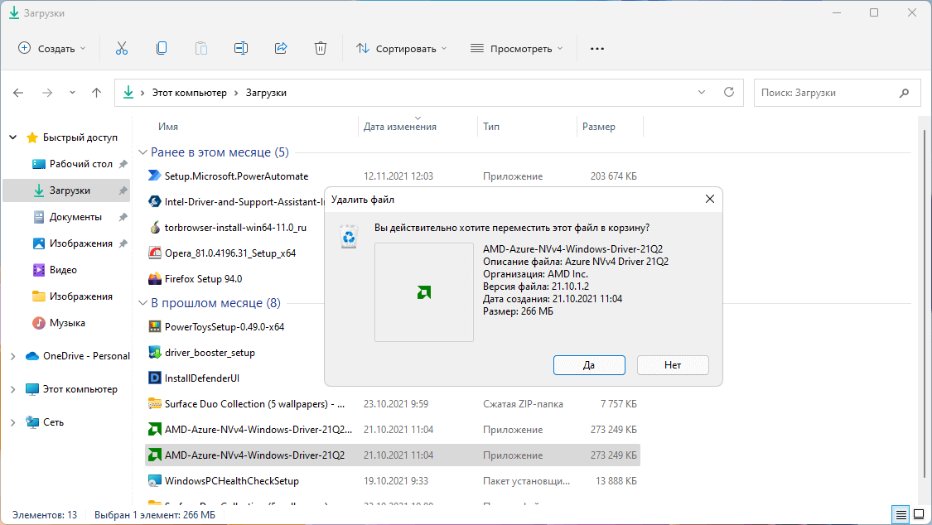Click the Paste toolbar icon
The height and width of the screenshot is (525, 932).
201,48
